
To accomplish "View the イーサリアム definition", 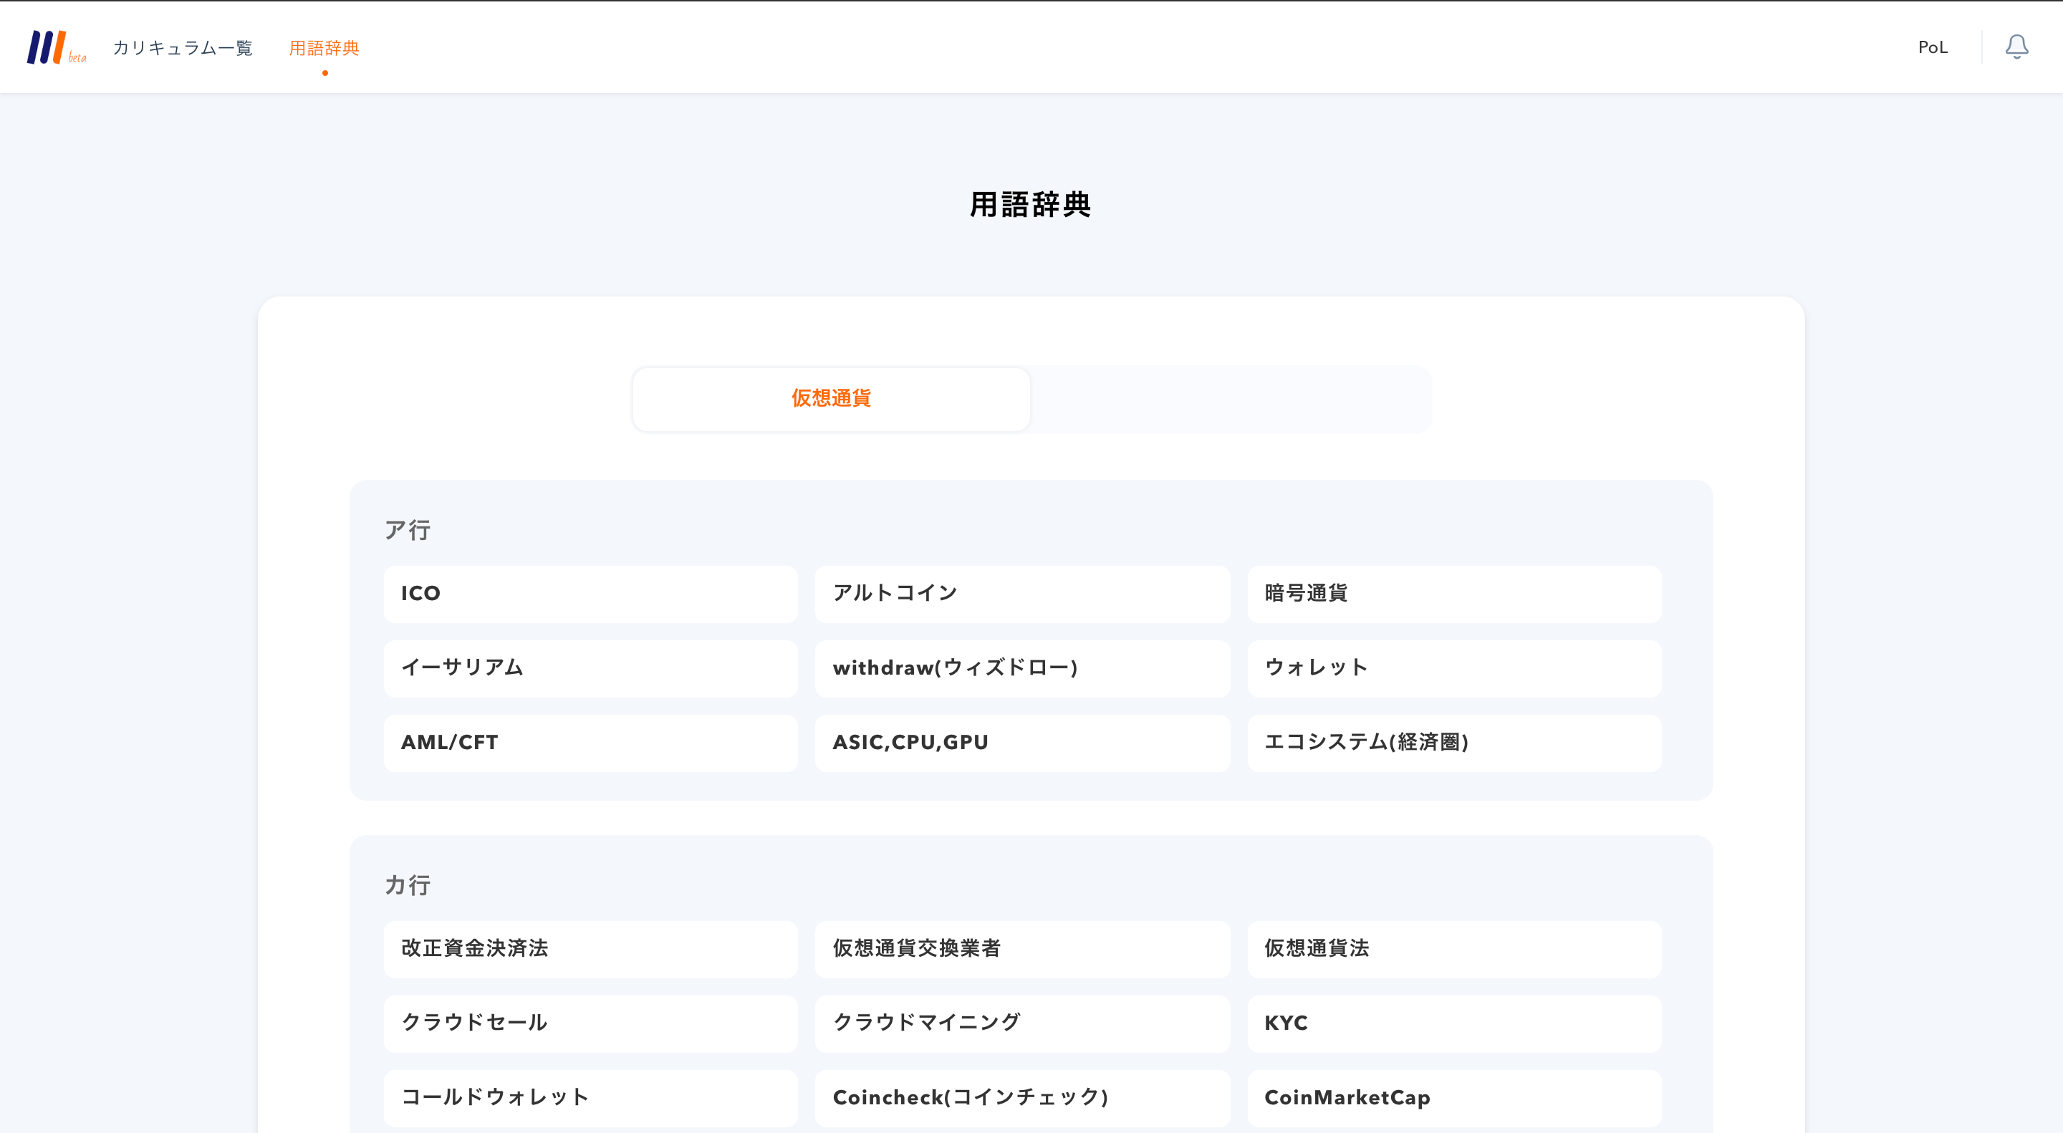I will [590, 667].
